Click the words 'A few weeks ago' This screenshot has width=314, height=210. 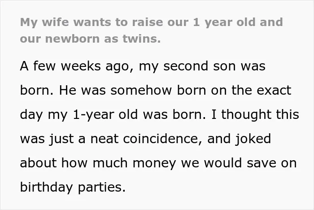tap(77, 66)
